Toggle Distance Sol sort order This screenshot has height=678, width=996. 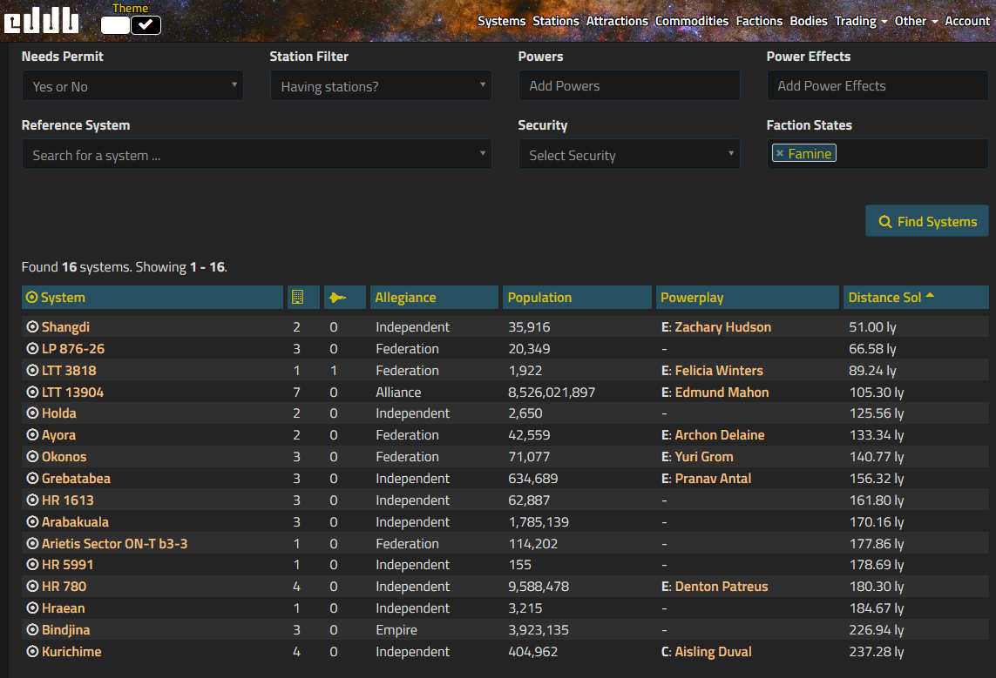pos(916,298)
